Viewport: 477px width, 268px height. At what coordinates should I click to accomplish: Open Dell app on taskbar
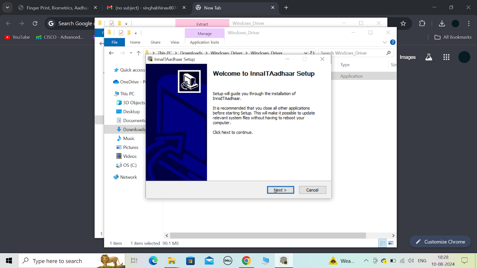pos(228,261)
